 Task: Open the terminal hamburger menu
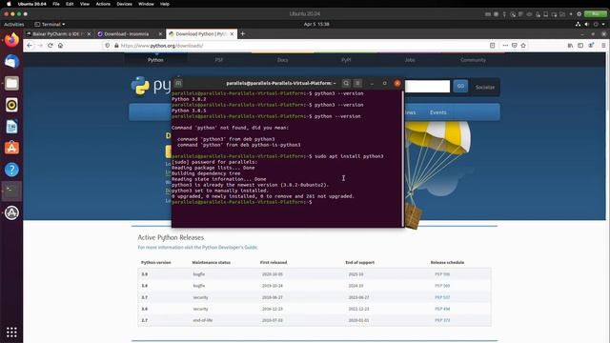click(x=357, y=83)
